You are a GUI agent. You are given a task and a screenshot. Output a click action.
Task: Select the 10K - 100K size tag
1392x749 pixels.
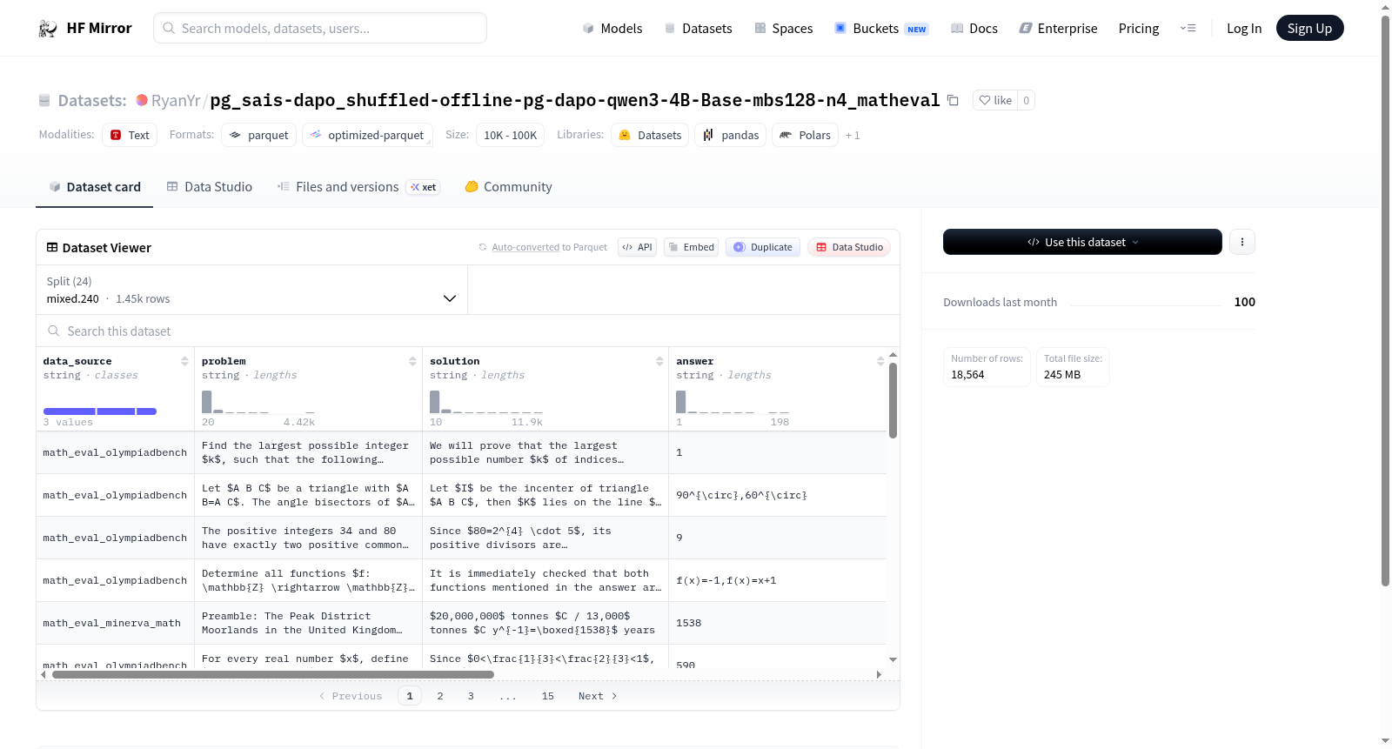(510, 135)
